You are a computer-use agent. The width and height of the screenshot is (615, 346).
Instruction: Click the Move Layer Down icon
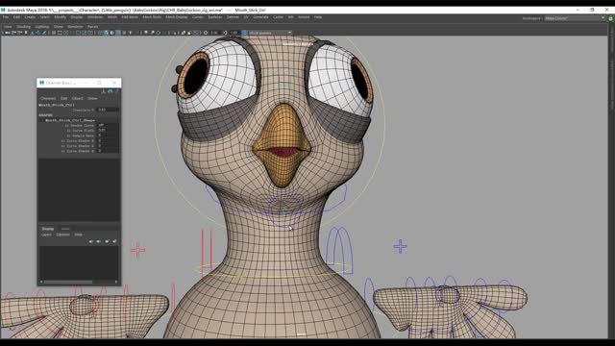tap(98, 241)
